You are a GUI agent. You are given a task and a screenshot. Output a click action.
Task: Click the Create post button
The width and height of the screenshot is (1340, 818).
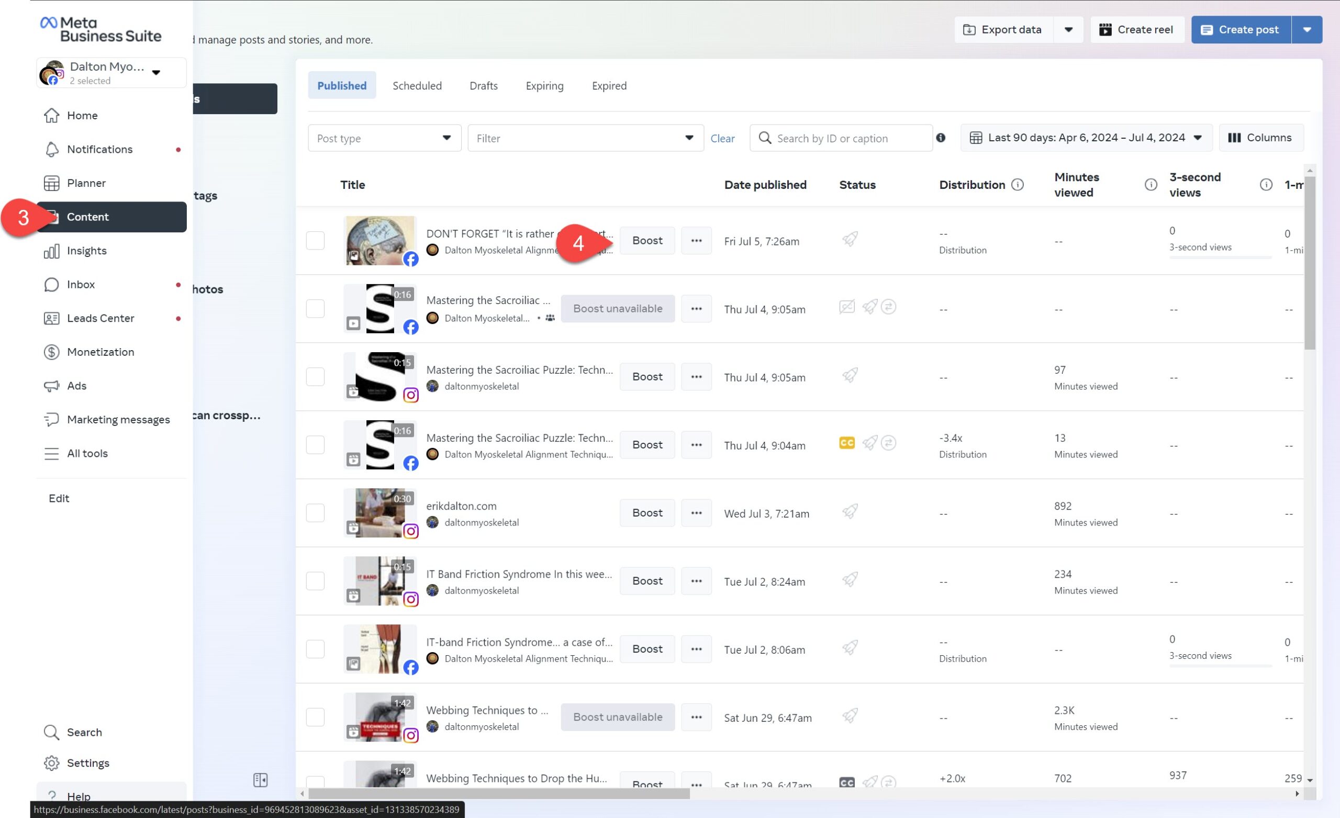[x=1241, y=29]
